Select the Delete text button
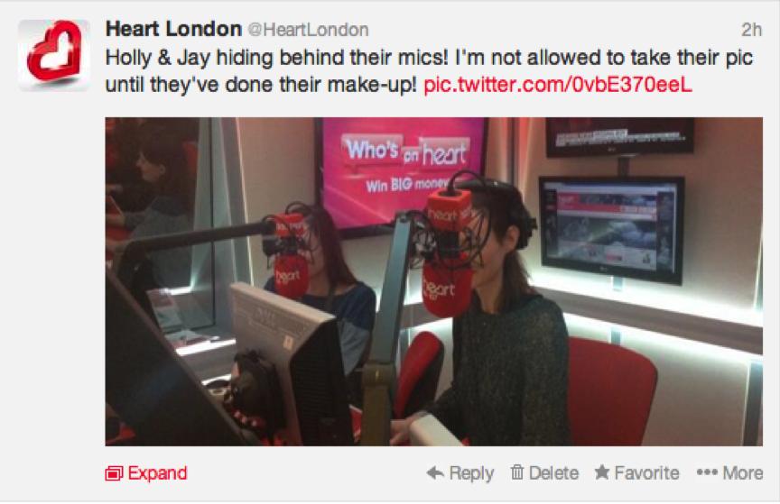Viewport: 780px width, 504px height. tap(553, 472)
